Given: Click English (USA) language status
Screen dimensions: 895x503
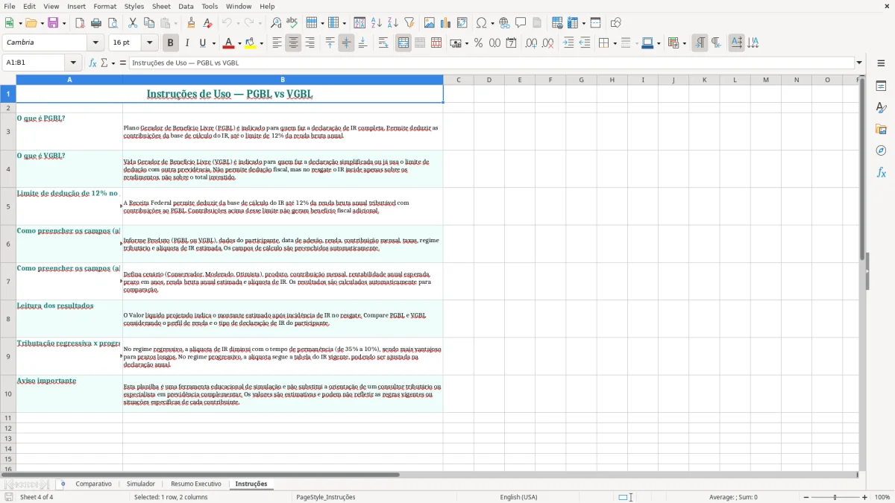Looking at the screenshot, I should (x=518, y=497).
